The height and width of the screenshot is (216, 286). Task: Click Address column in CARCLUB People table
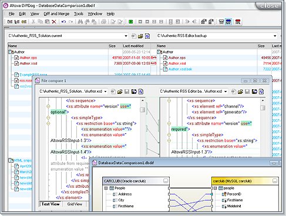125,194
